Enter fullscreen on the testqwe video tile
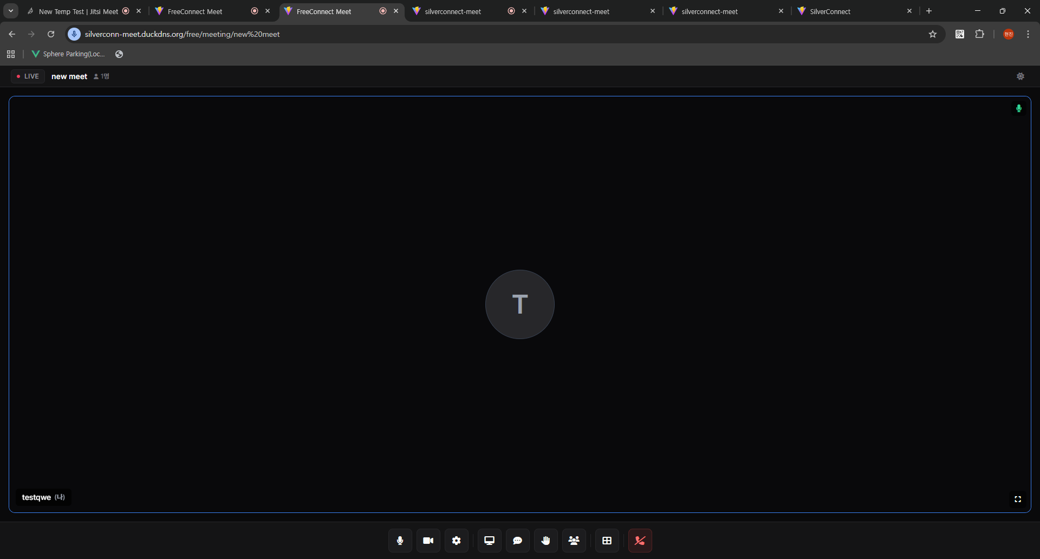 [x=1017, y=499]
